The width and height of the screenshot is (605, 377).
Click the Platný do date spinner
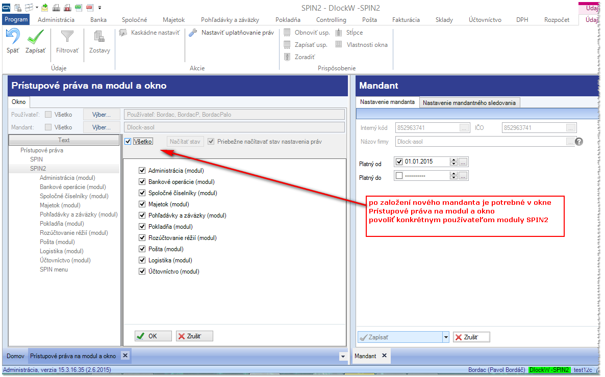454,176
